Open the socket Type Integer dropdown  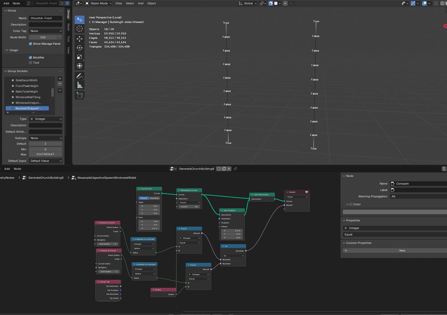(x=45, y=119)
